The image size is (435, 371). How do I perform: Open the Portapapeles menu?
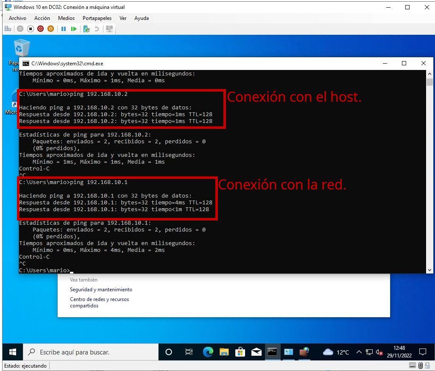tap(97, 18)
